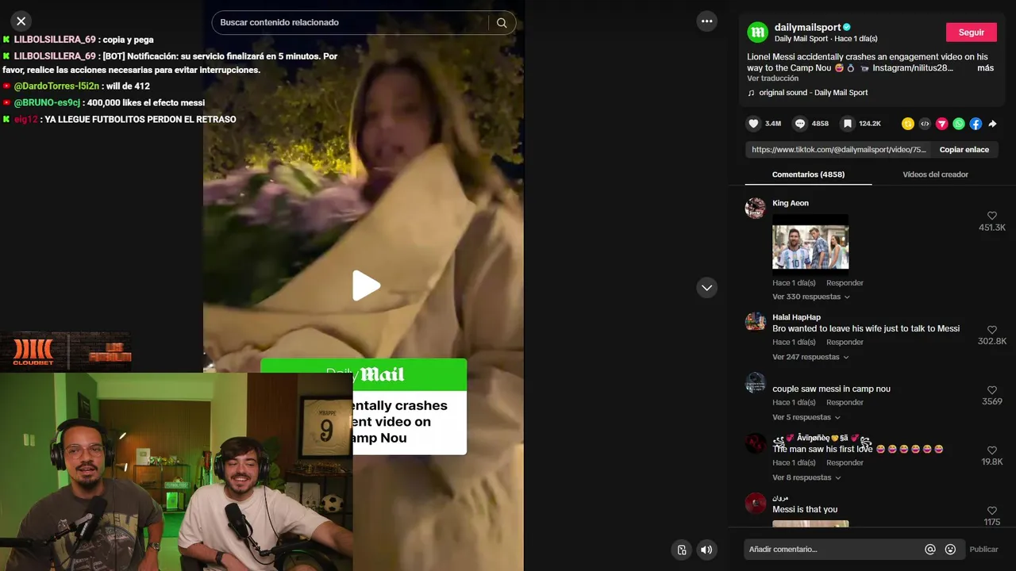Viewport: 1016px width, 571px height.
Task: Click the search magnifier icon
Action: tap(502, 23)
